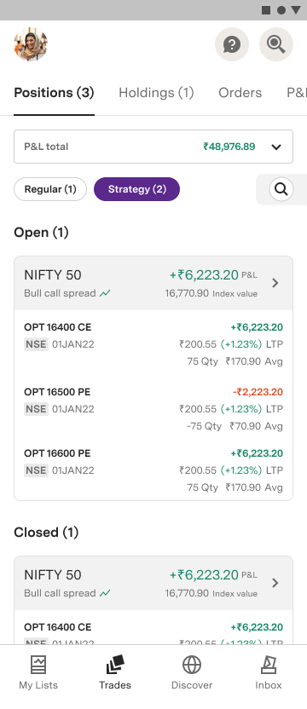Select the OPT 16600 PE position row
This screenshot has height=709, width=307.
(x=153, y=470)
